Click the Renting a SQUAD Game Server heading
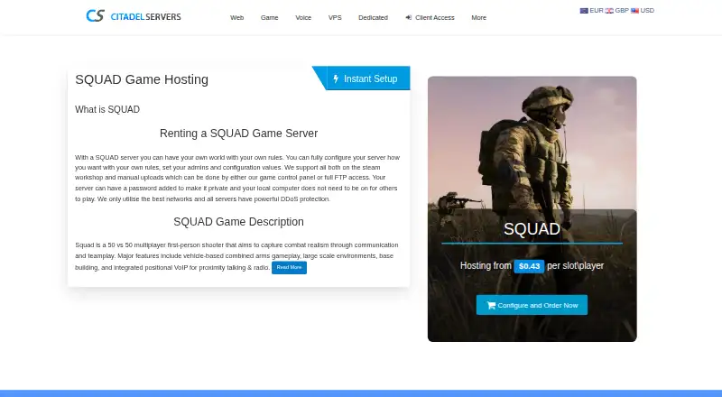 [x=238, y=134]
